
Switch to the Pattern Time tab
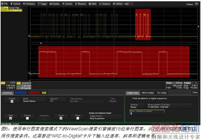(x=133, y=93)
